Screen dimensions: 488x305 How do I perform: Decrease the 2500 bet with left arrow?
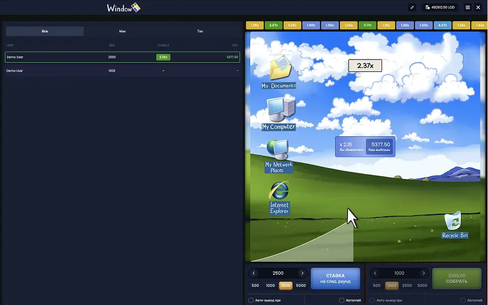point(253,273)
